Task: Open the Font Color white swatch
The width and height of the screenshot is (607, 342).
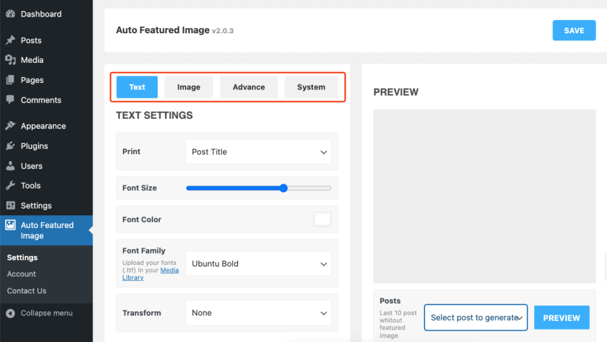Action: click(322, 219)
